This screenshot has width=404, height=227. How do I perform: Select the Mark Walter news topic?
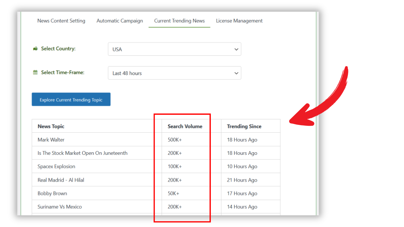[51, 140]
